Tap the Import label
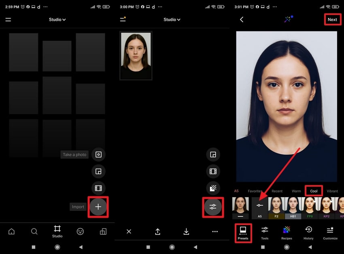344x254 pixels. pos(78,207)
